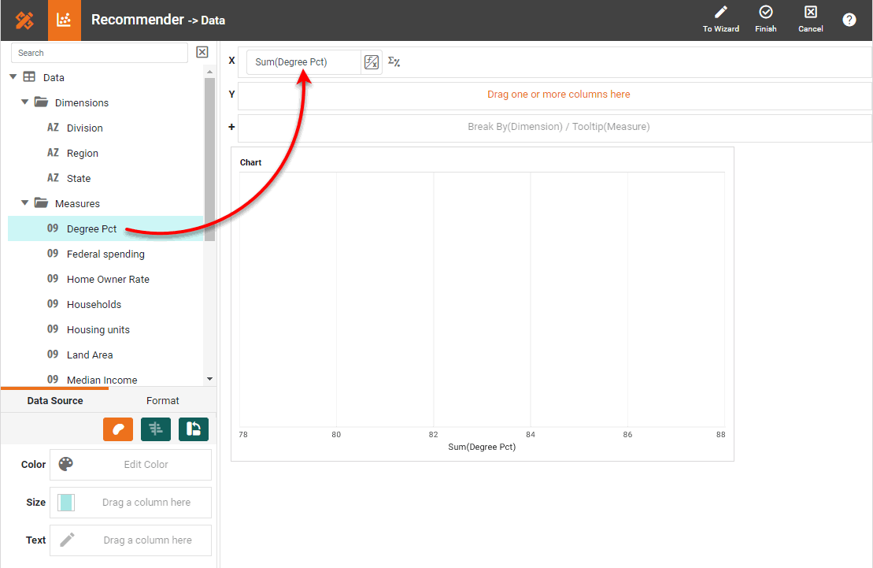This screenshot has width=873, height=568.
Task: Click the AZ icon beside Division
Action: click(x=53, y=128)
